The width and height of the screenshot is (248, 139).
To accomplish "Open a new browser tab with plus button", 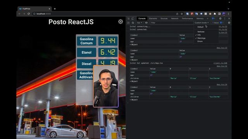I will tap(55, 9).
